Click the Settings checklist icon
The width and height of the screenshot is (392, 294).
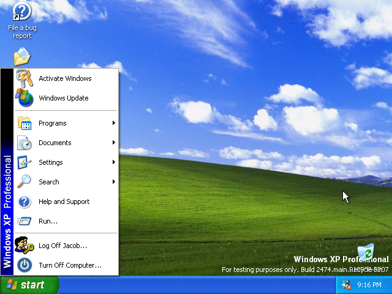pos(24,162)
